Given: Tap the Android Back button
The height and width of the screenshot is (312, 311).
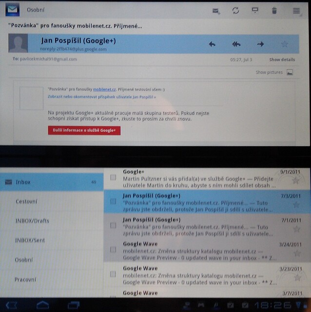Looking at the screenshot, I should [x=11, y=305].
